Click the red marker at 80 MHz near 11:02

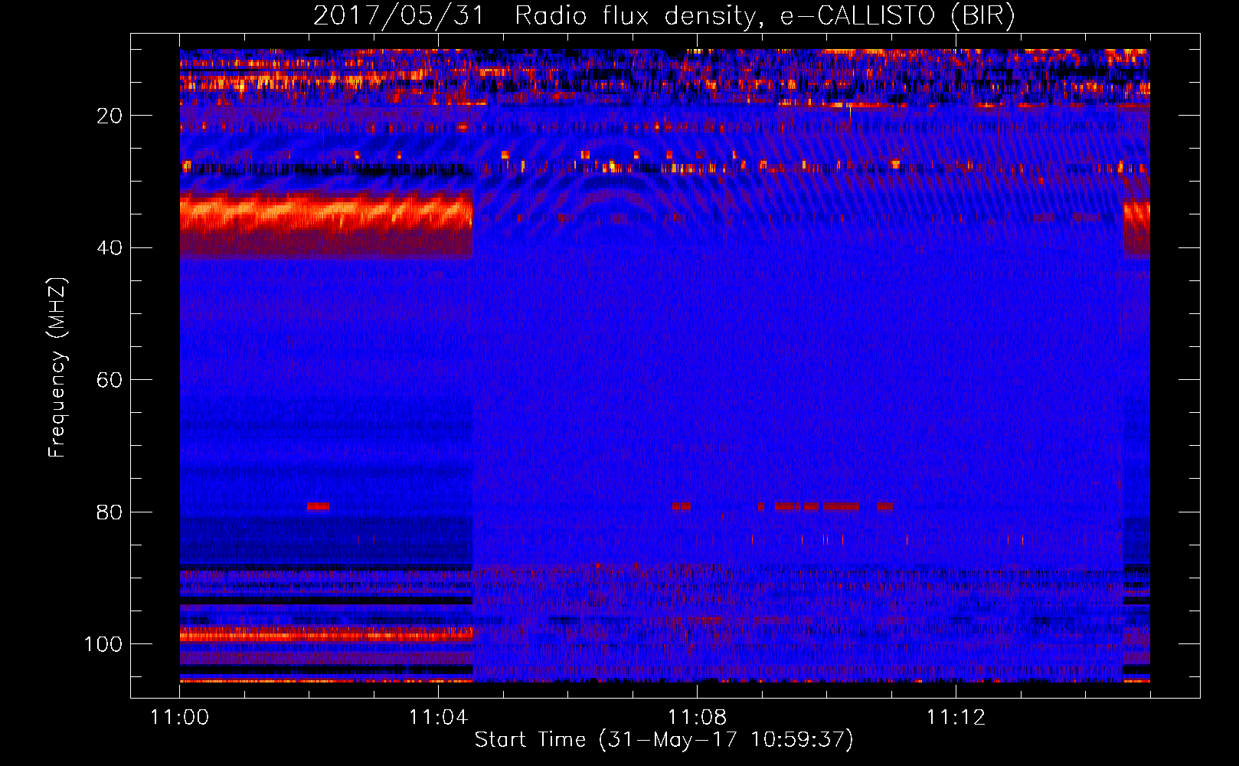(x=318, y=506)
